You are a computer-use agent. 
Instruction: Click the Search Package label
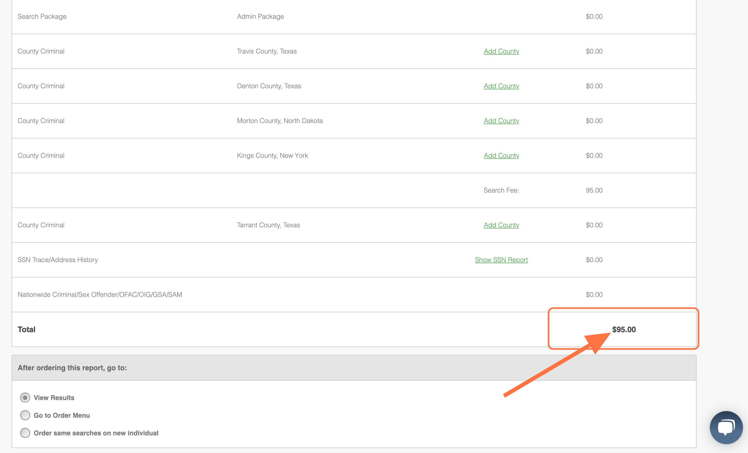click(x=42, y=16)
